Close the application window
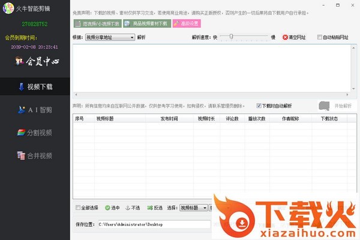The width and height of the screenshot is (360, 240). (x=353, y=5)
